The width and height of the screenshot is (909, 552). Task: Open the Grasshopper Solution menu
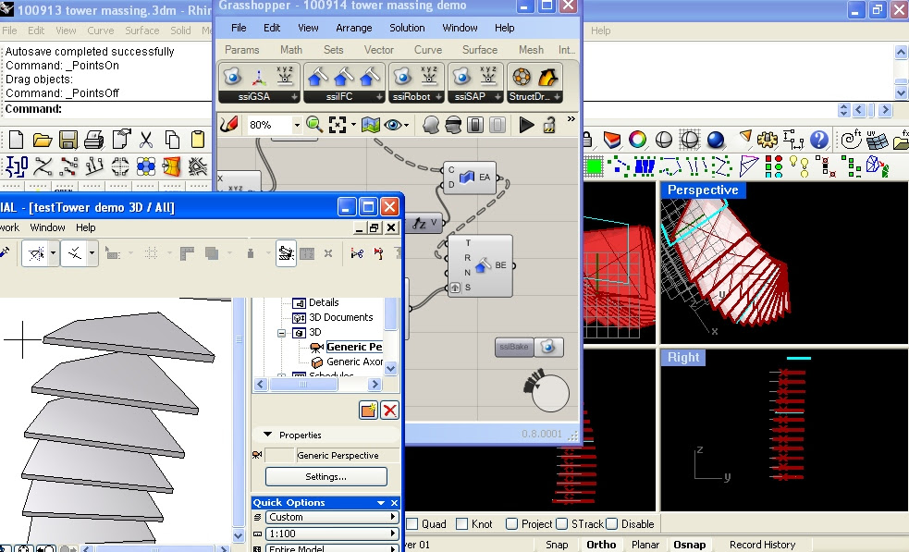pos(407,28)
